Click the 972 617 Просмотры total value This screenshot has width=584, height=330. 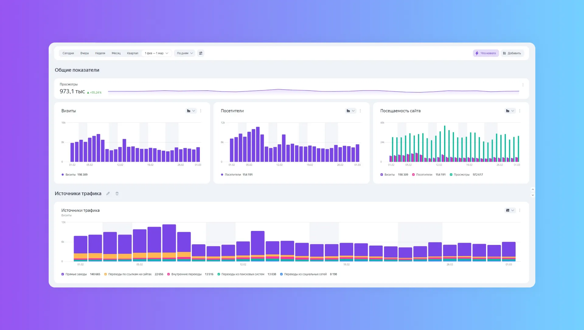pyautogui.click(x=478, y=175)
